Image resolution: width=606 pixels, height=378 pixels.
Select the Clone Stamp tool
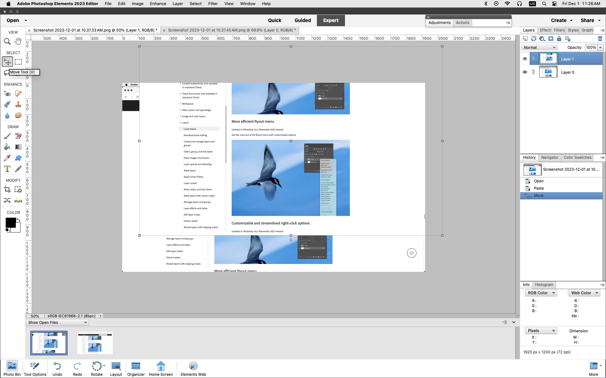click(x=18, y=104)
